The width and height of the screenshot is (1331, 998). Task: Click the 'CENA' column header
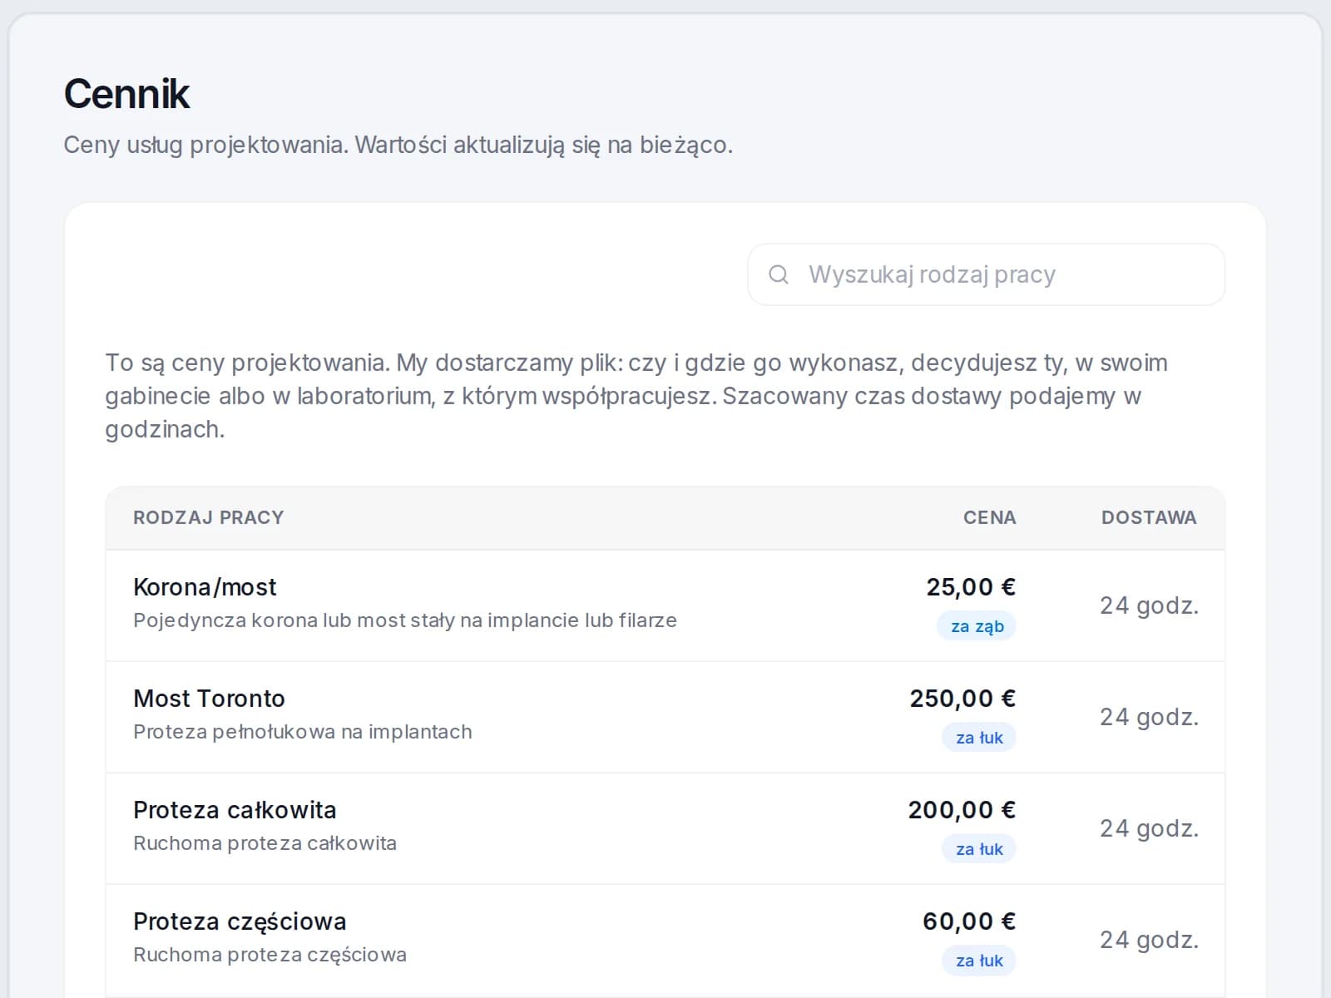point(989,517)
